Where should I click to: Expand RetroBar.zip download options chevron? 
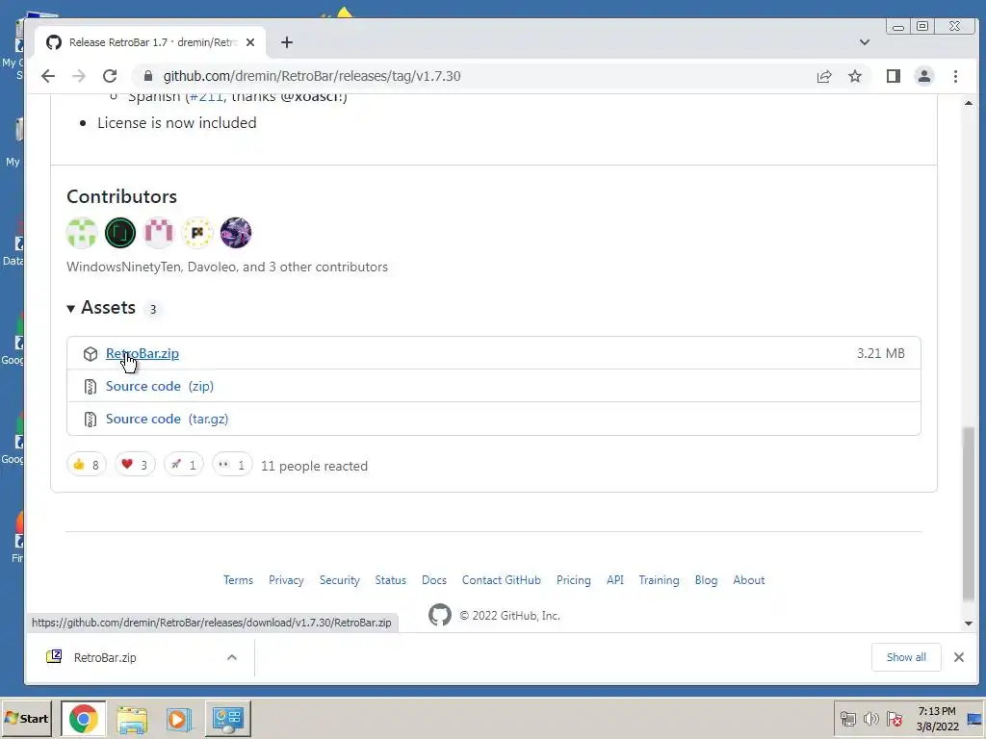[231, 657]
